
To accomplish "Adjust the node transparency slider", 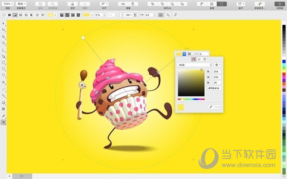I will tap(195, 54).
